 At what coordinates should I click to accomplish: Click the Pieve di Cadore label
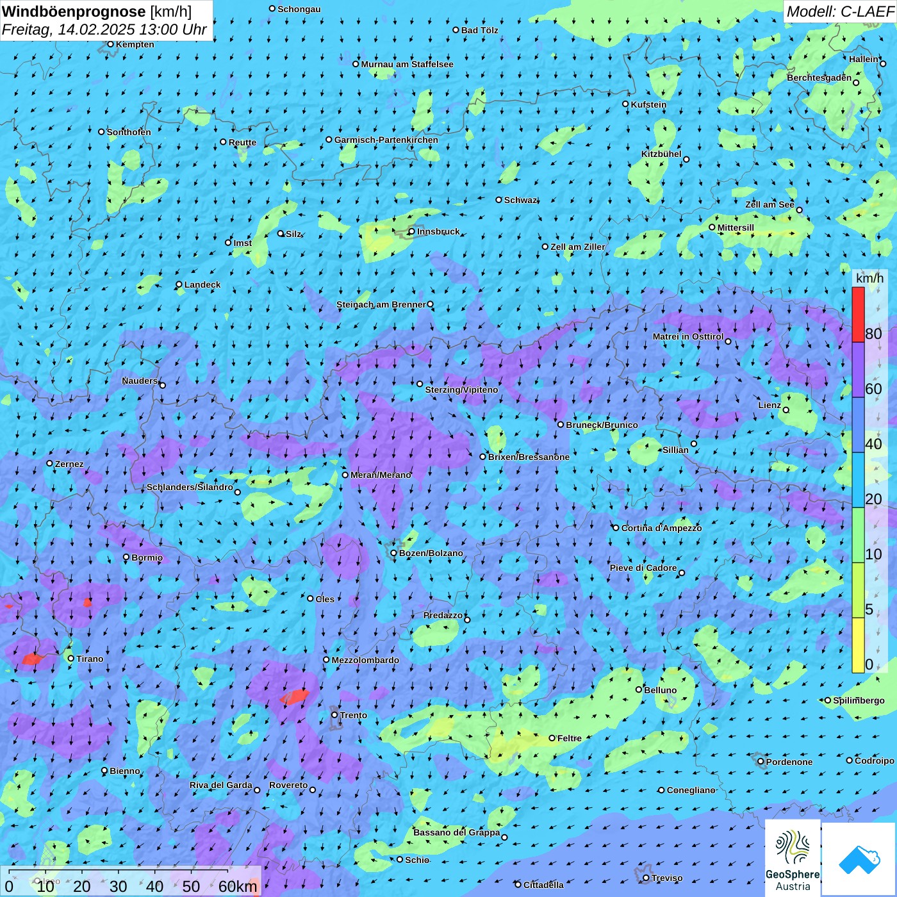coord(643,568)
